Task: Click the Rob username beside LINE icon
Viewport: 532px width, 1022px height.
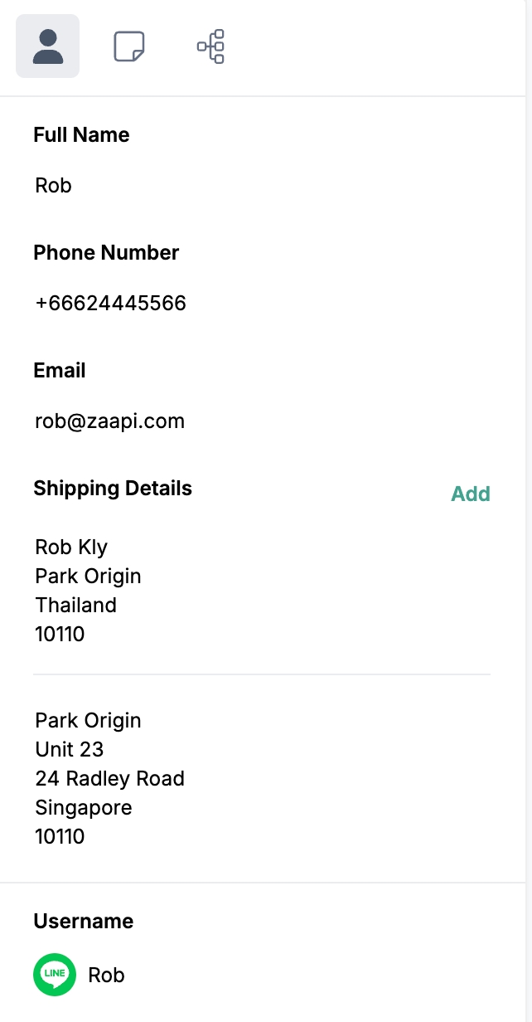Action: click(106, 975)
